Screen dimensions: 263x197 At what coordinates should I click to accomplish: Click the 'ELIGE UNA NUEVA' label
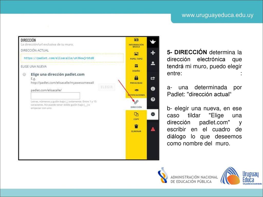pyautogui.click(x=34, y=66)
